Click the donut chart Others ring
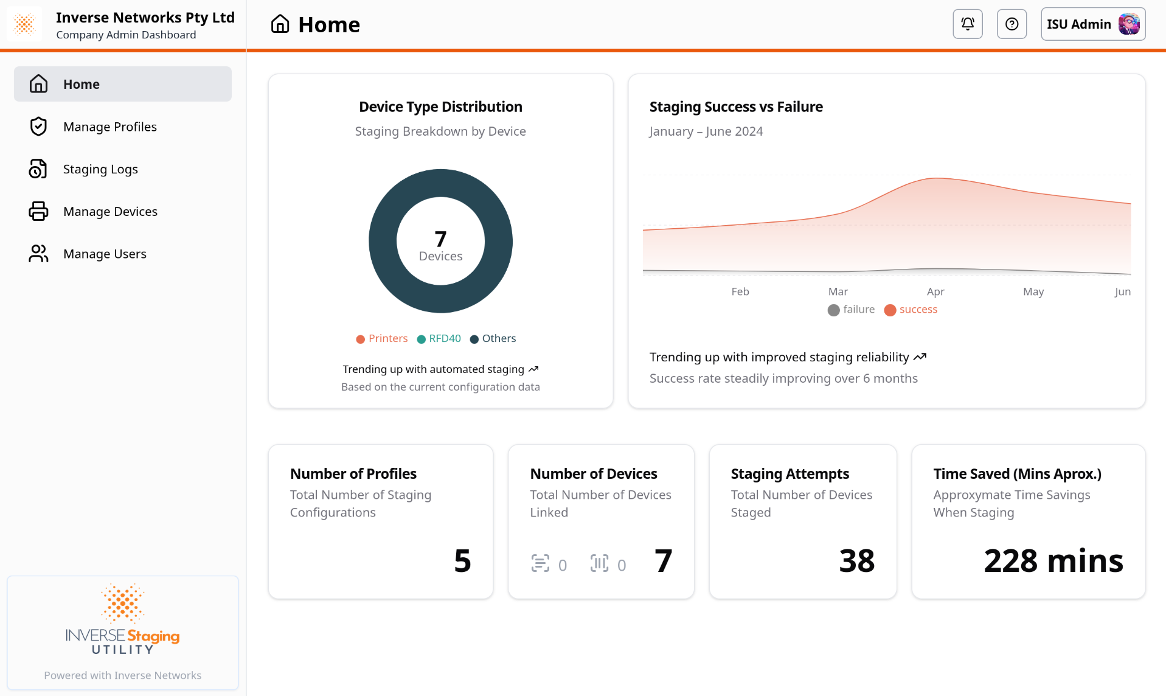 [x=382, y=241]
